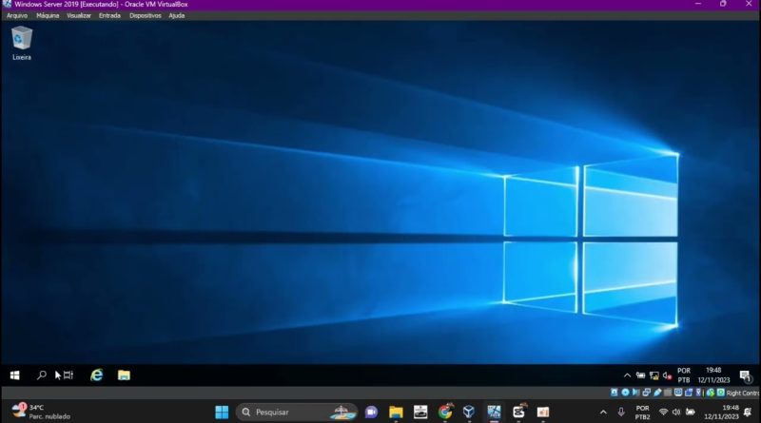
Task: Click the host volume speaker icon
Action: (x=676, y=413)
